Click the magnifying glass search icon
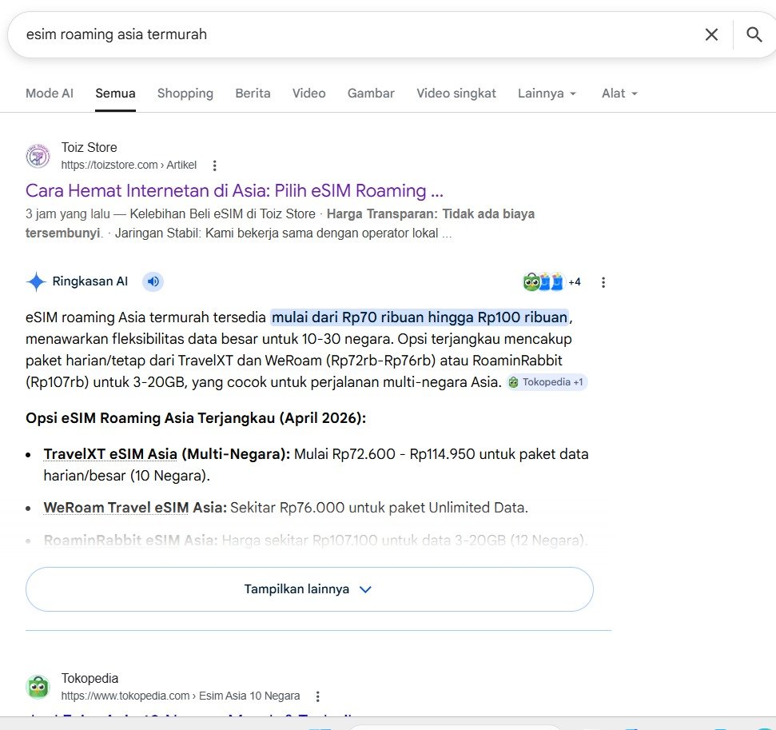Screen dimensions: 776x730 754,34
